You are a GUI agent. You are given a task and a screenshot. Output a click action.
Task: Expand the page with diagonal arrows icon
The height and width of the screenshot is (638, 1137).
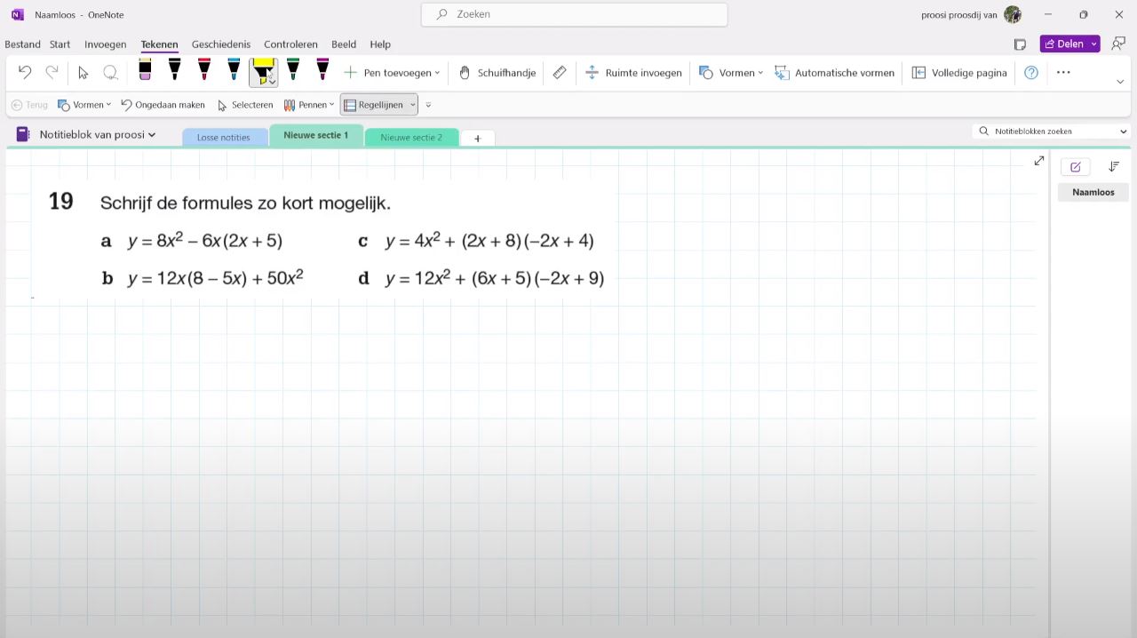(x=1039, y=161)
